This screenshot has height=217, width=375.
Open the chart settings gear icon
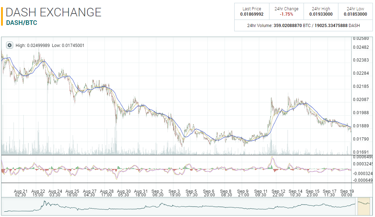click(x=10, y=46)
